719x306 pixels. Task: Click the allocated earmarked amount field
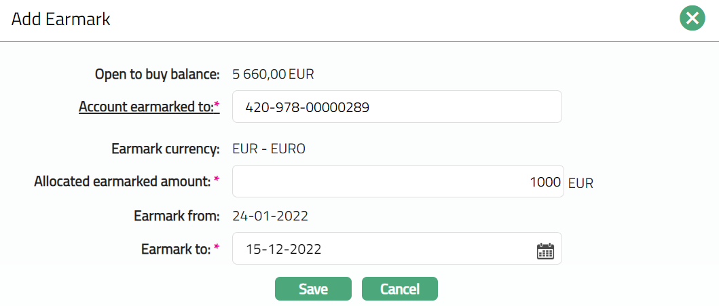tap(397, 182)
